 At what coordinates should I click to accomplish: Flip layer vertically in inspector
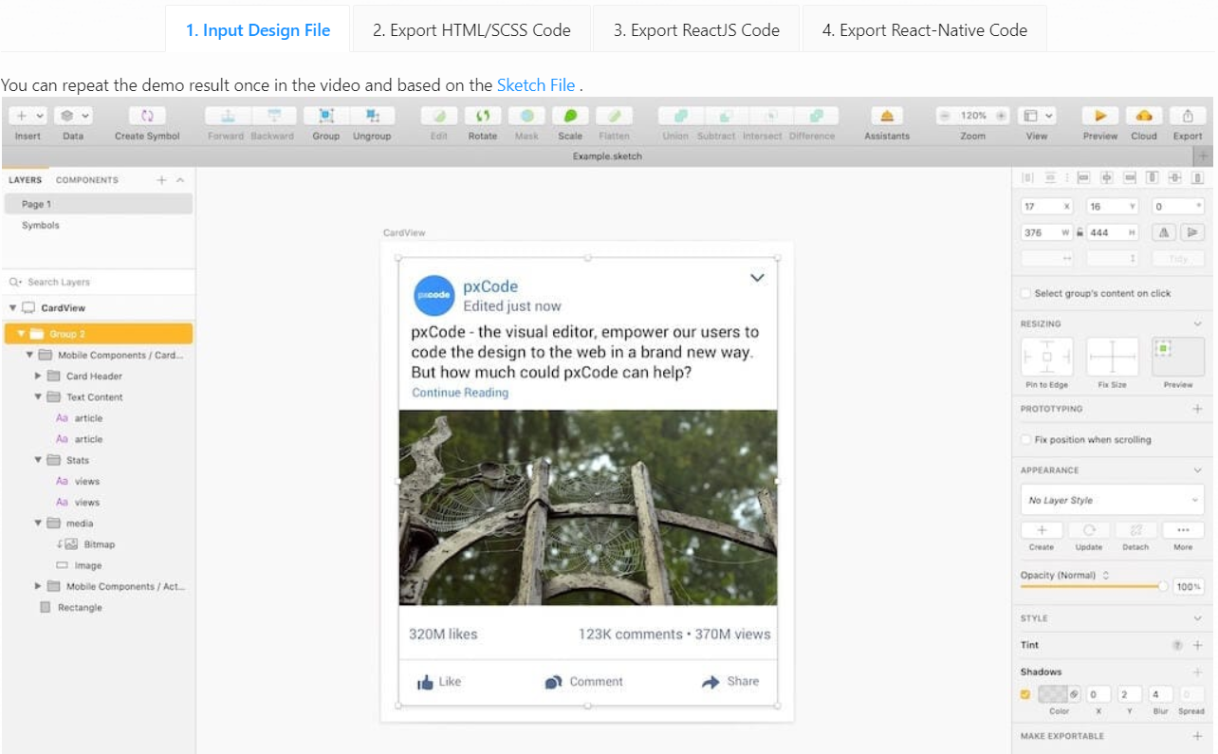click(1191, 232)
